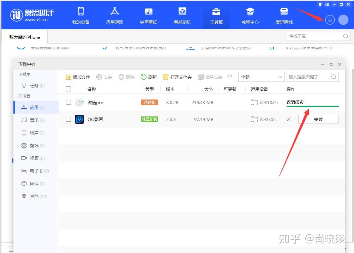Click the magnifier in keyword search box
Viewport: 354px width, 253px height.
point(334,77)
